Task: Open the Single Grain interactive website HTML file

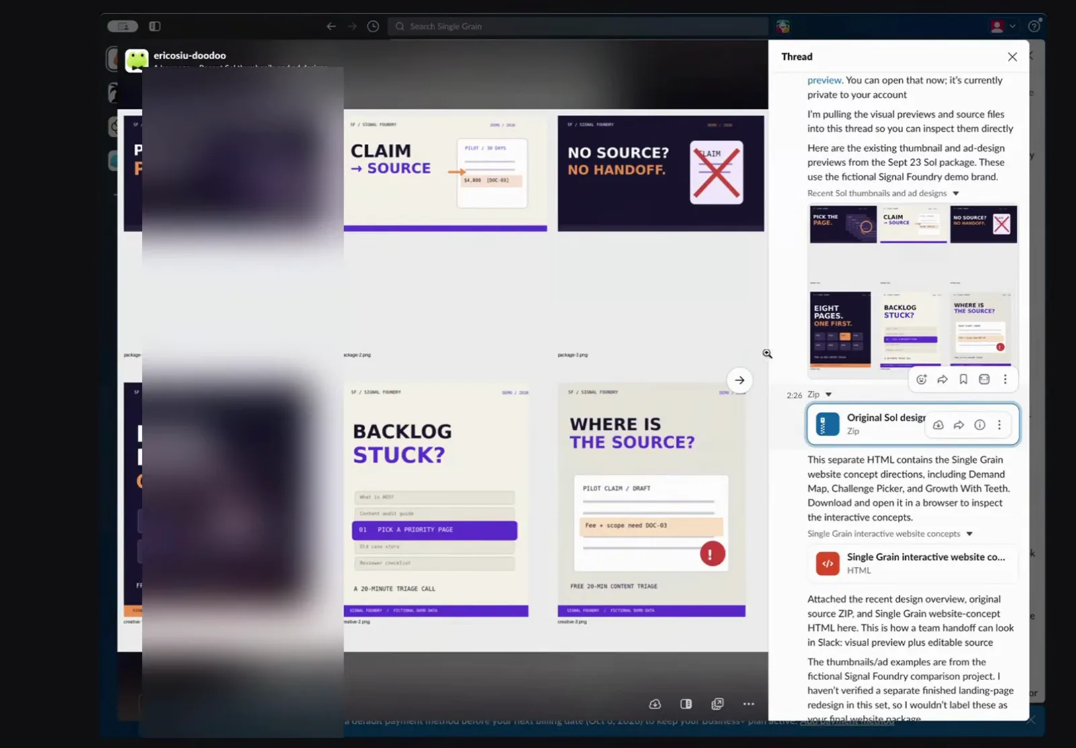Action: point(913,563)
